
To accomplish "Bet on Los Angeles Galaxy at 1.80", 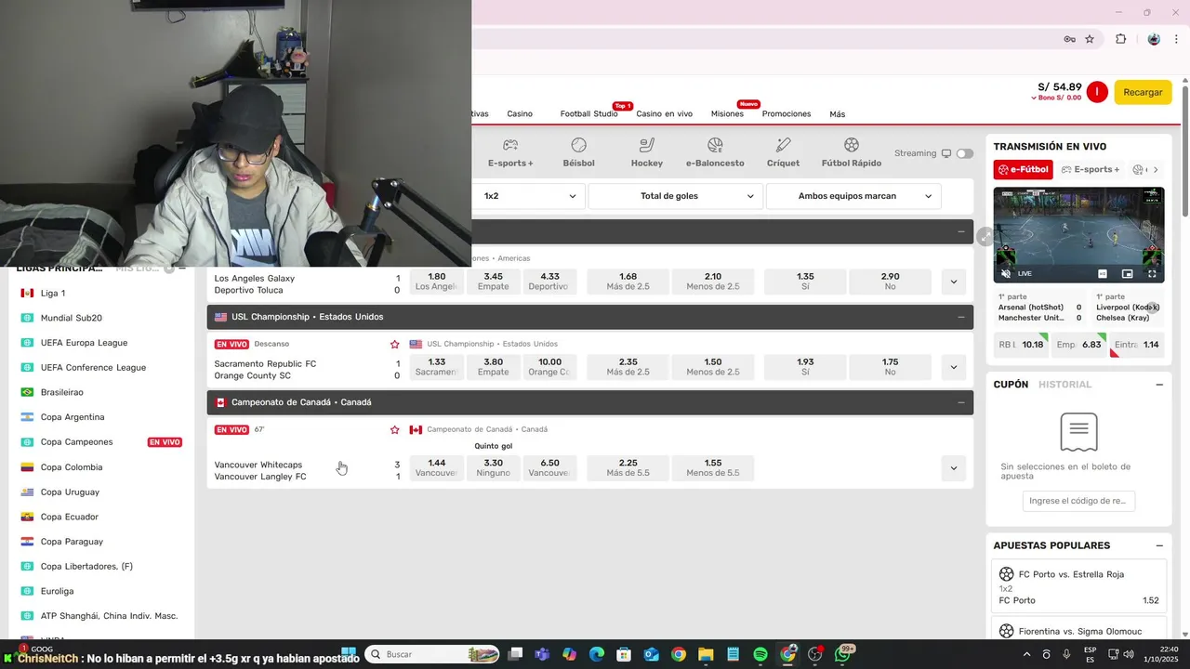I will pyautogui.click(x=437, y=282).
